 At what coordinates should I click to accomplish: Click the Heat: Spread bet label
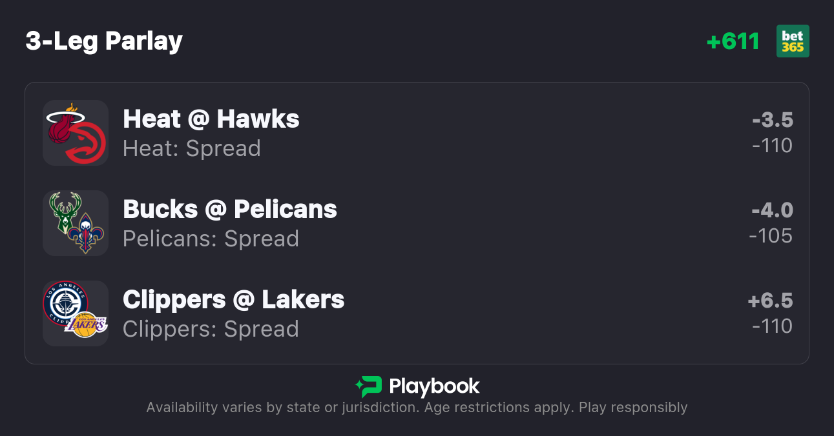[191, 148]
